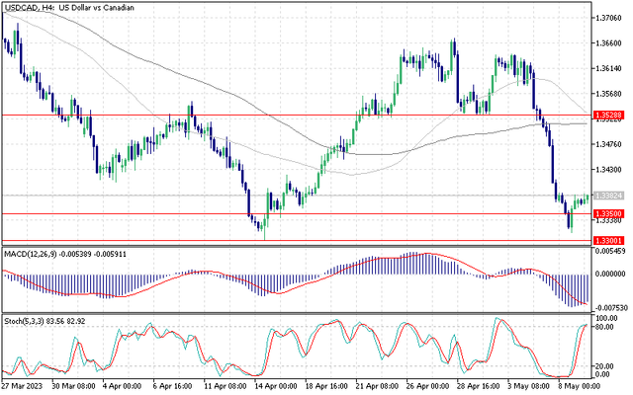
Task: Click the red 1.33500 price label
Action: click(608, 213)
